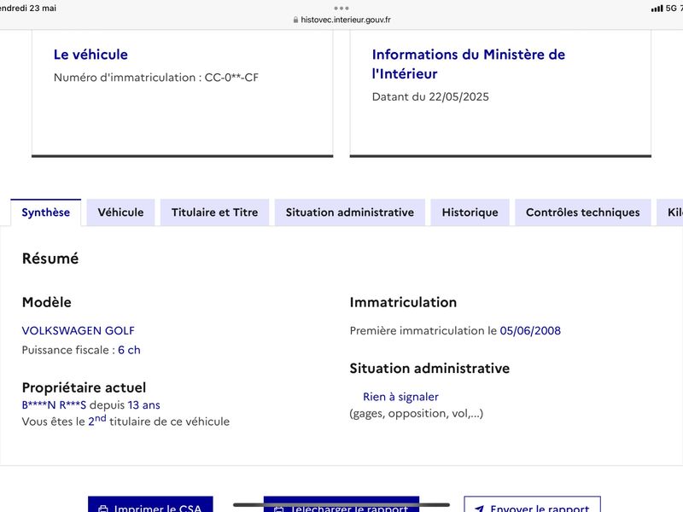This screenshot has height=512, width=683.
Task: Click the paper plane icon on Envoyer le rapport
Action: [479, 509]
